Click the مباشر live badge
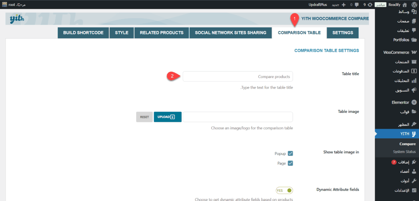419x201 pixels. click(380, 4)
